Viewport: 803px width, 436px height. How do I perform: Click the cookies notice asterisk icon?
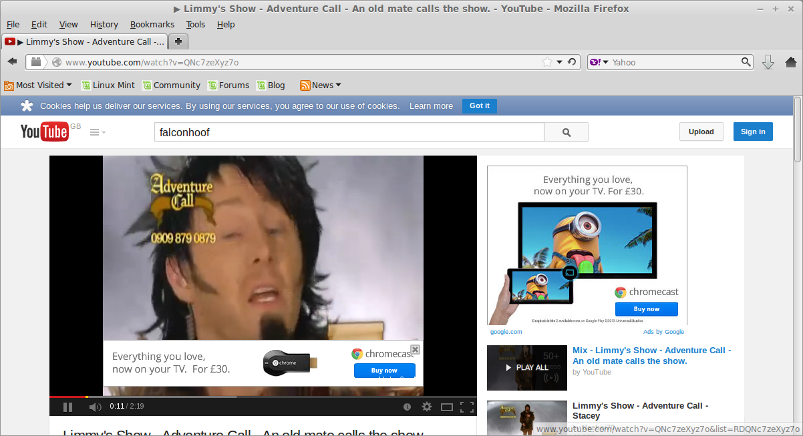pyautogui.click(x=27, y=105)
